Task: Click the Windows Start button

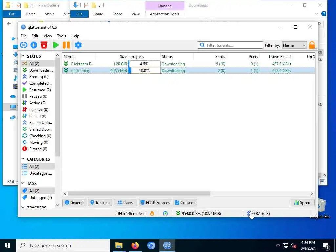Action: [x=8, y=245]
